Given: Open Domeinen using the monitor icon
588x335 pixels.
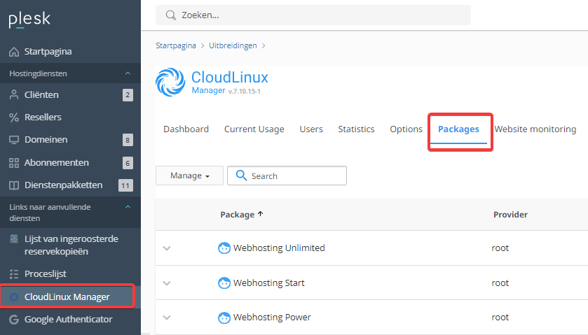Looking at the screenshot, I should pos(14,140).
